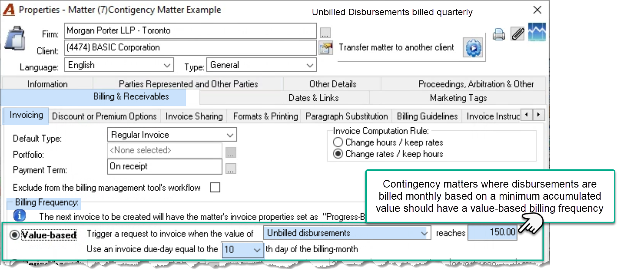Close the Properties window
Image resolution: width=618 pixels, height=269 pixels.
point(537,10)
